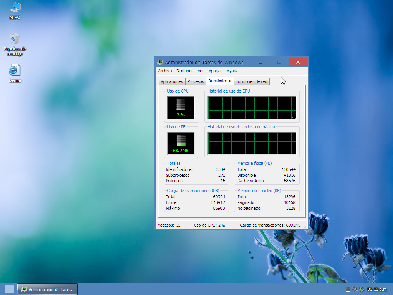Open the Archivo menu
This screenshot has width=393, height=295.
[165, 71]
